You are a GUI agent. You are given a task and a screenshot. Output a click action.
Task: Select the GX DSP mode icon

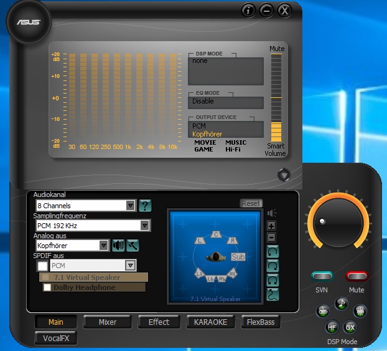pos(350,327)
